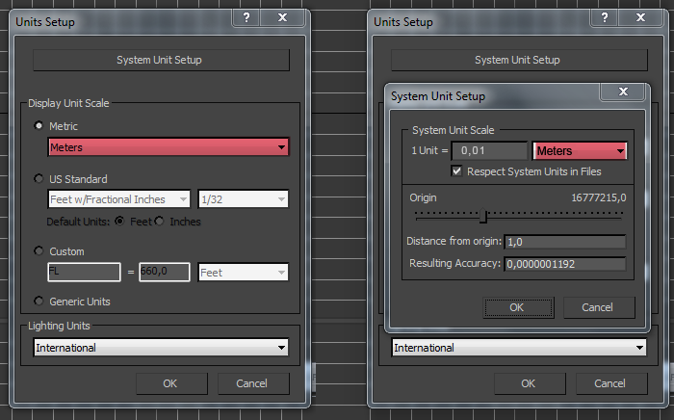Open International dropdown in right Units Setup window

(x=519, y=348)
